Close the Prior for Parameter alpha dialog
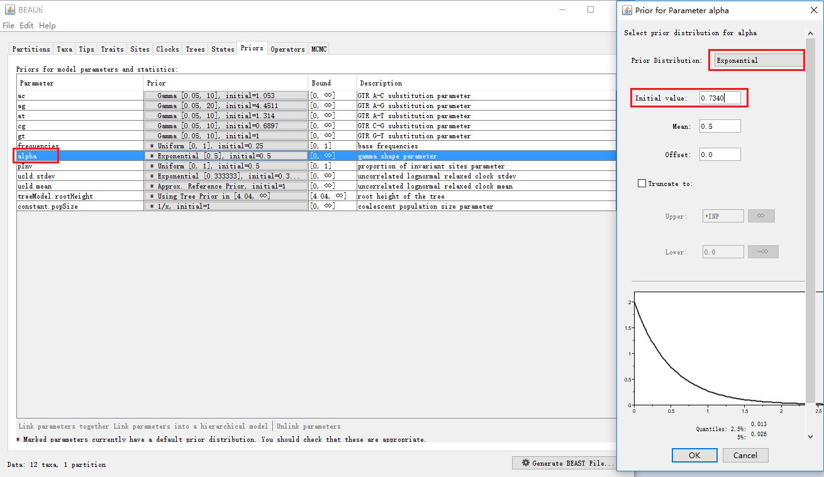 [x=813, y=10]
